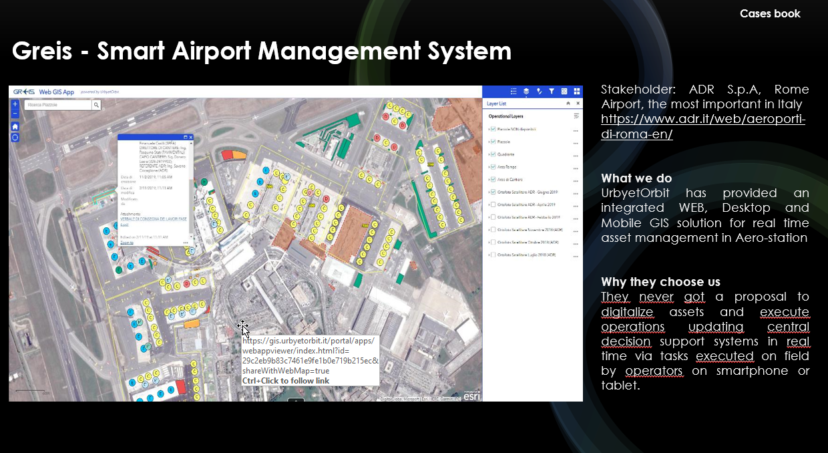Viewport: 828px width, 453px height.
Task: Open Operational Layers list options menu
Action: coord(576,116)
